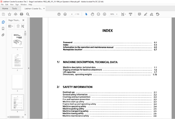
Task: Click thumbnail panel scroll up arrow
Action: click(x=25, y=32)
